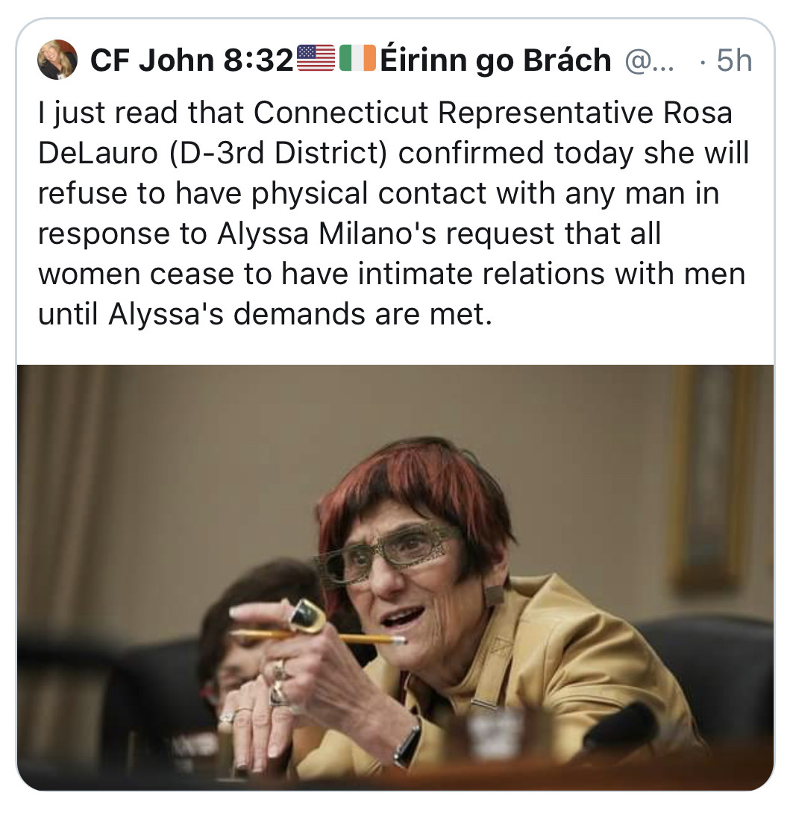Click the tweet text 'Rosa' at line end
Viewport: 796px width, 816px height.
pos(698,113)
